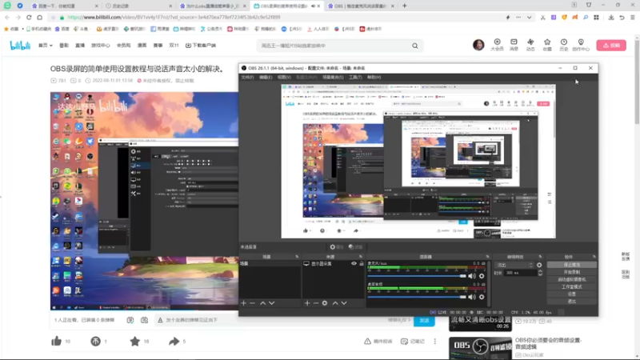Open OBS View menu

pyautogui.click(x=284, y=77)
